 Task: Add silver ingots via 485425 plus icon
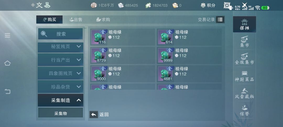coord(121,5)
